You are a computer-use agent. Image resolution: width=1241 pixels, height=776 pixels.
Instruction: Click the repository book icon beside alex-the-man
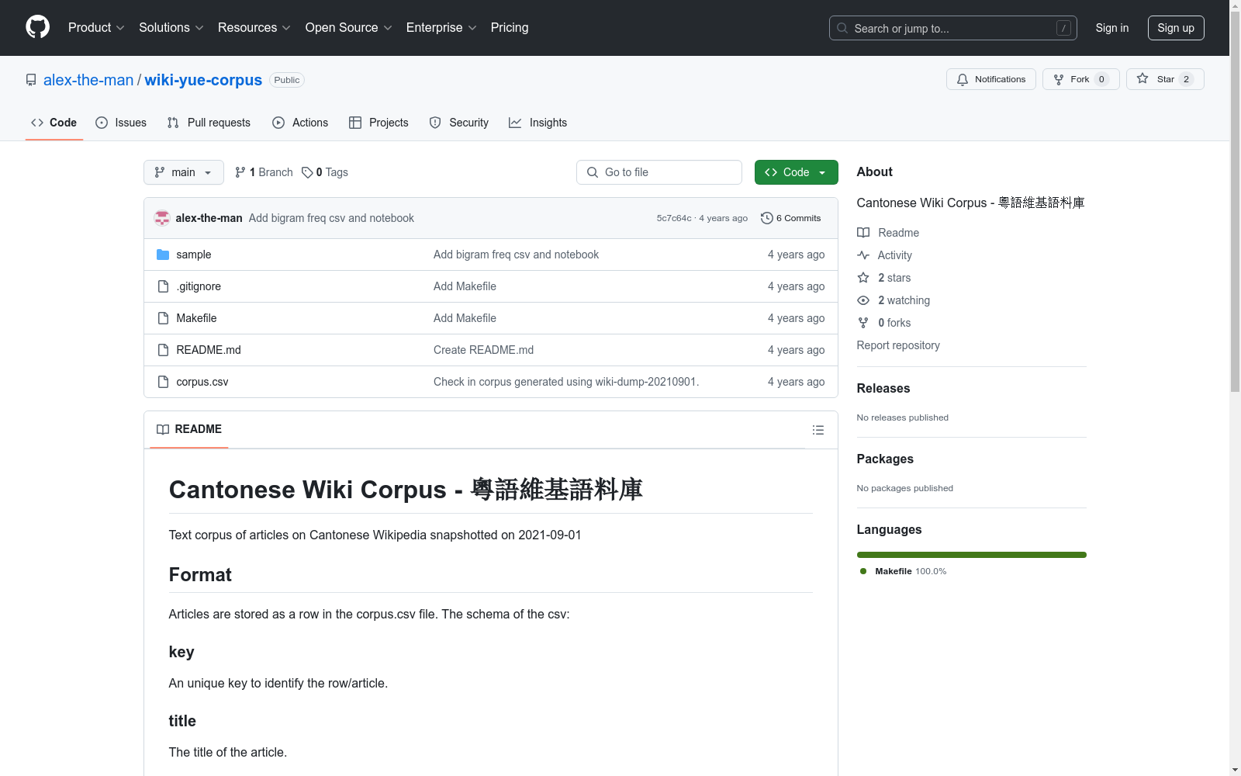[31, 80]
